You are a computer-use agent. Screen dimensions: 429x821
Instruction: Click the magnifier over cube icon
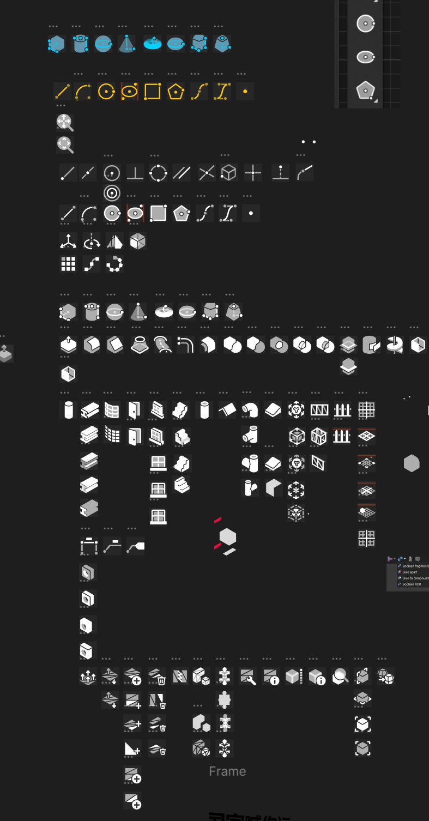click(340, 677)
